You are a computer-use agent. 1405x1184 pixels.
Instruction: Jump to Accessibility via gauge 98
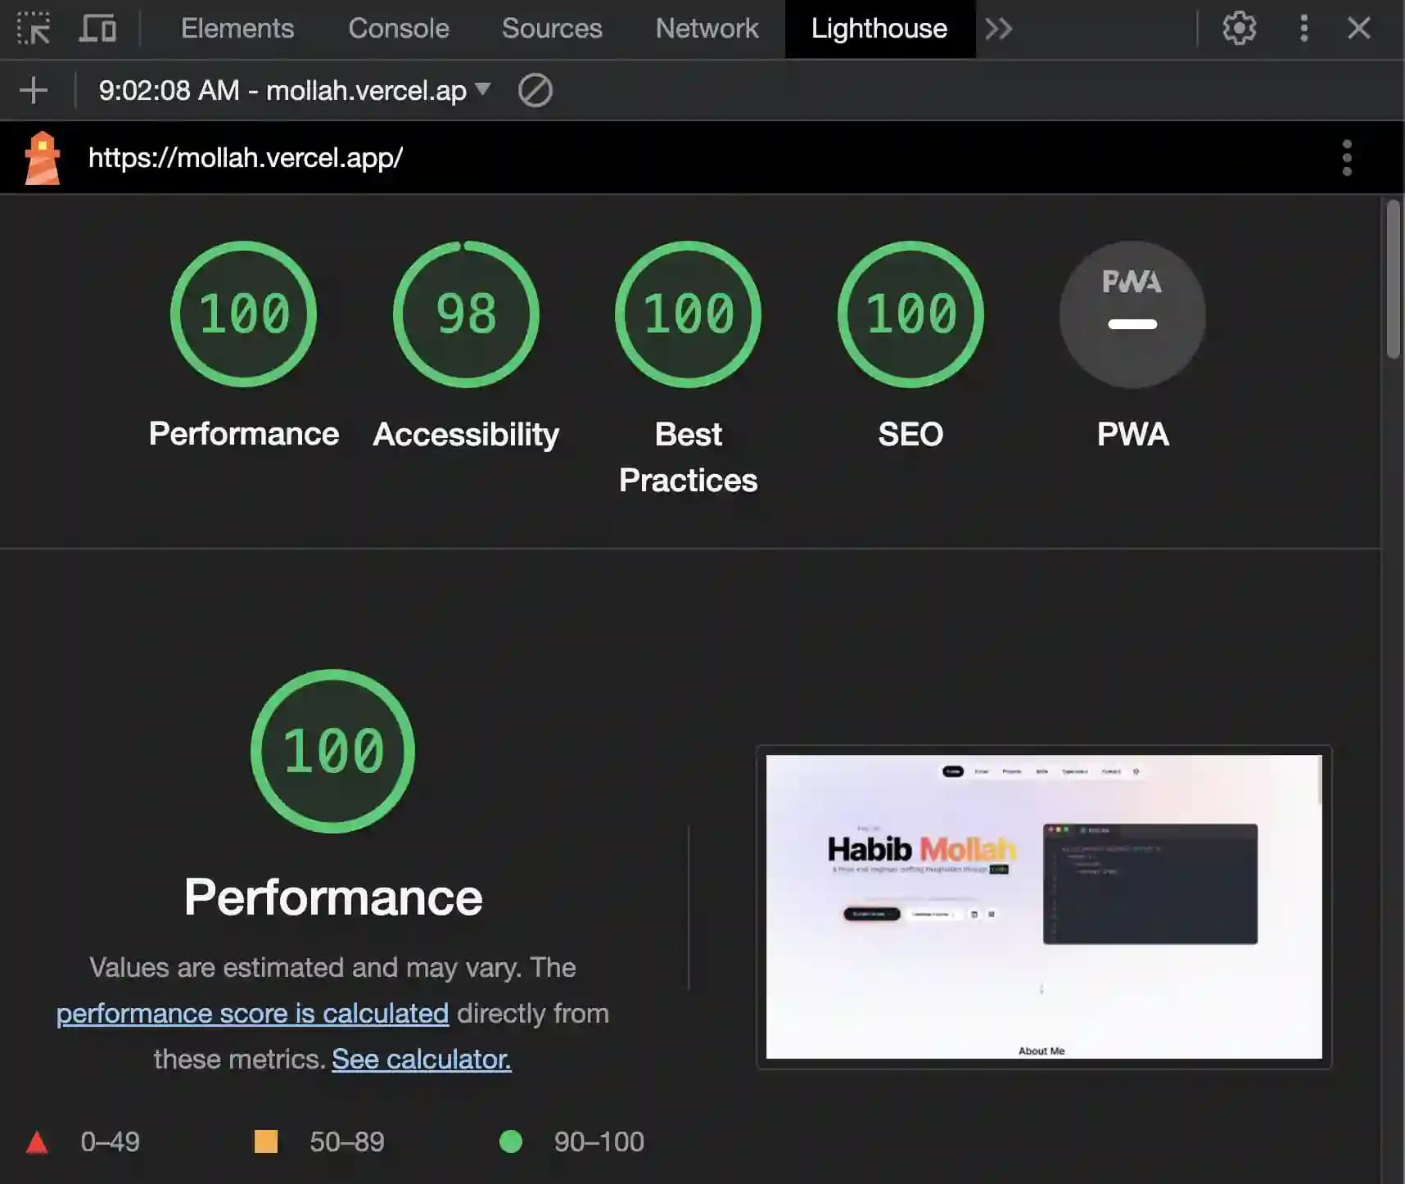coord(466,314)
